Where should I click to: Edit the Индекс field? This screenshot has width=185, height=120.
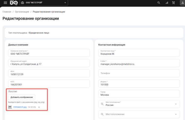(x=139, y=84)
